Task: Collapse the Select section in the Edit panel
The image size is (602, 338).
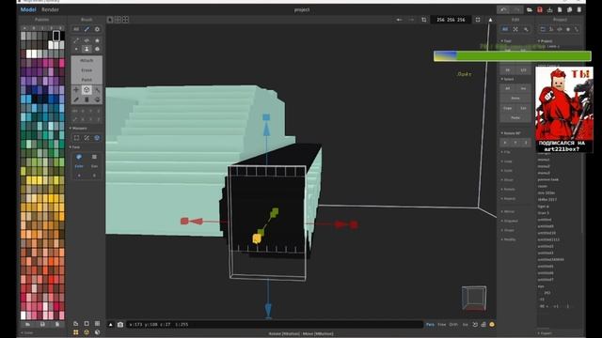Action: pos(508,79)
